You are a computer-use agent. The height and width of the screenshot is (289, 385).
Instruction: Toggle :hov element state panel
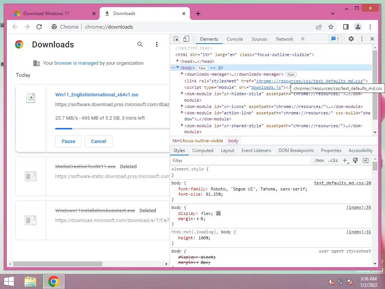319,160
